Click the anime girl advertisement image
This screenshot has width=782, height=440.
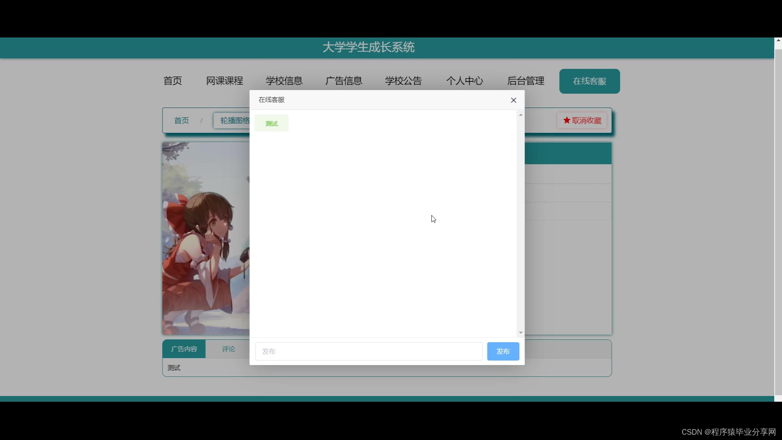[206, 238]
